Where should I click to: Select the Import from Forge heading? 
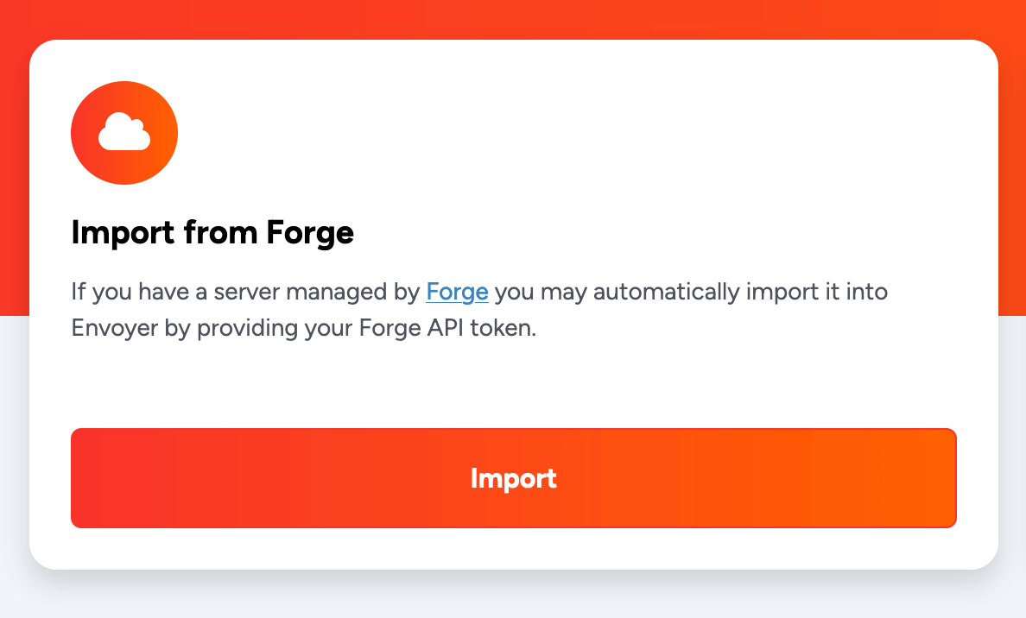click(212, 232)
